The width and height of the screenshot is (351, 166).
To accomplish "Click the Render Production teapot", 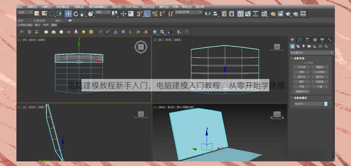I will click(x=288, y=14).
